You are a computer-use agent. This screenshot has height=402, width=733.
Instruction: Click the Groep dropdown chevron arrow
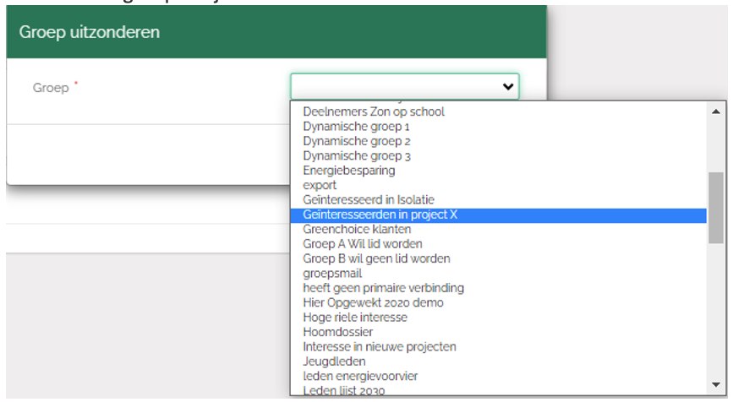tap(508, 86)
